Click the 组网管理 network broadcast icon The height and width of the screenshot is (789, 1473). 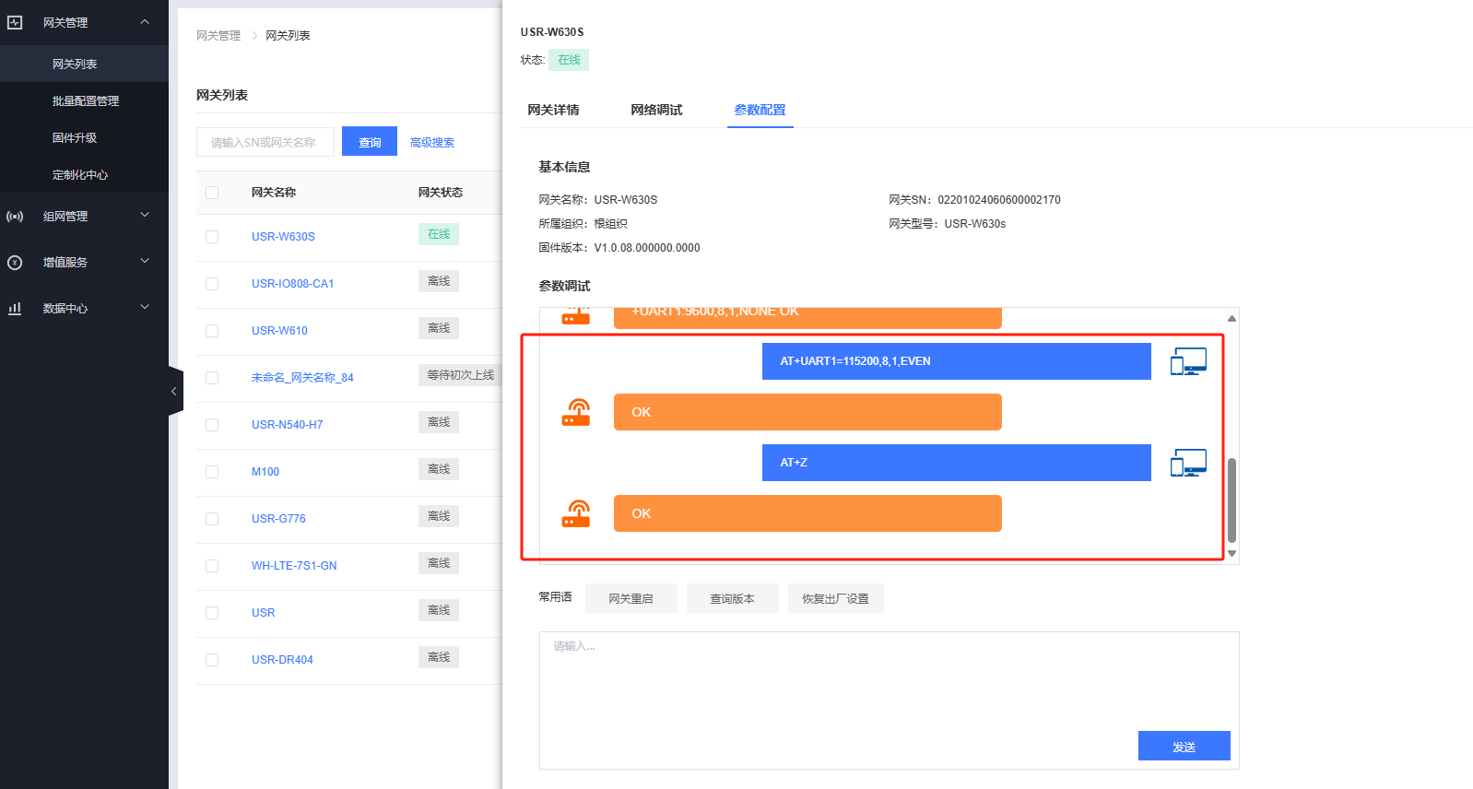tap(15, 217)
